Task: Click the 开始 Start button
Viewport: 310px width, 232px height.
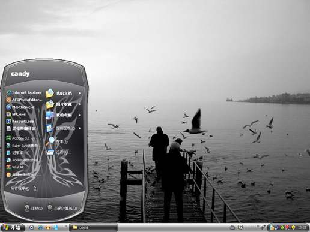Action: pyautogui.click(x=13, y=227)
